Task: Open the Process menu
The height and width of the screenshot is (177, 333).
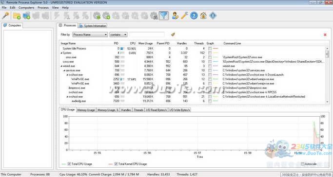Action: [43, 8]
